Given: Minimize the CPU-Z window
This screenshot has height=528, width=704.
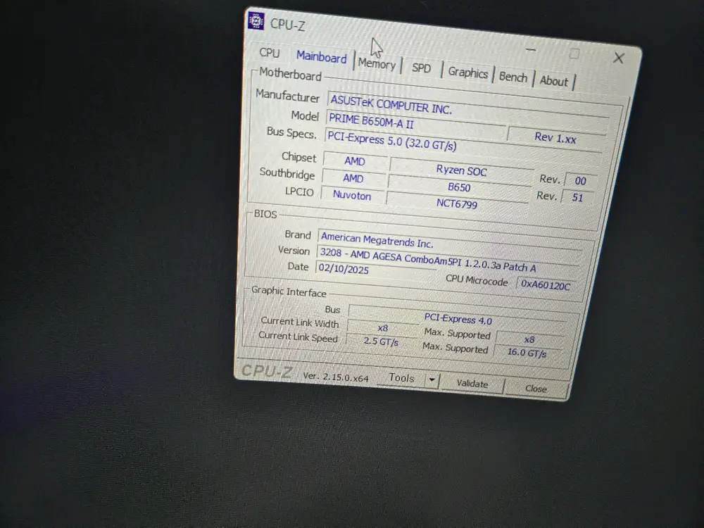Looking at the screenshot, I should pos(531,49).
